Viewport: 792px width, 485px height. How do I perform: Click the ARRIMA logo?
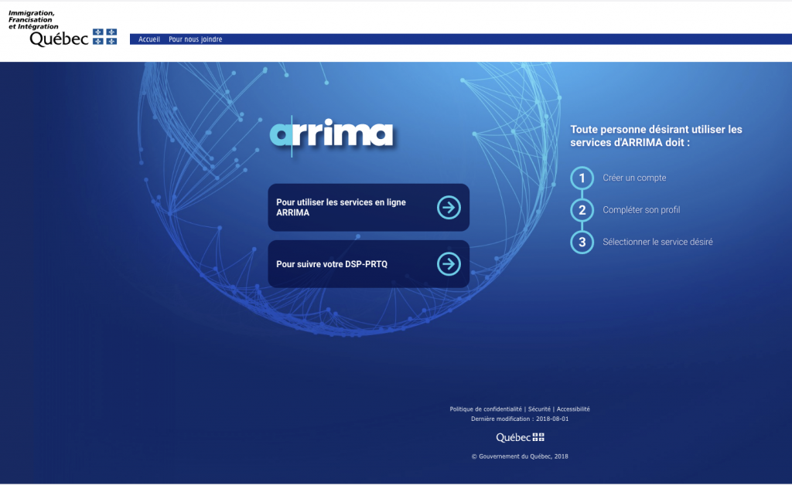coord(332,134)
